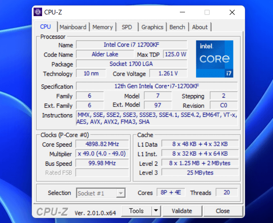Click the Tools button
Image resolution: width=273 pixels, height=223 pixels.
click(x=136, y=211)
